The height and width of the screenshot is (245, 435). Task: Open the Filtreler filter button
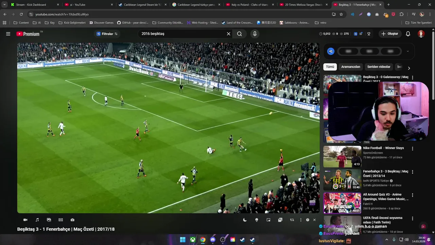107,34
